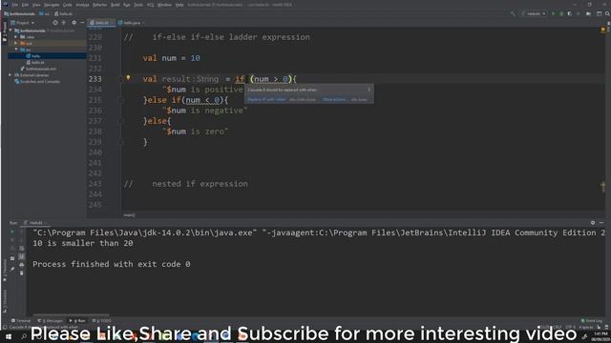The width and height of the screenshot is (611, 343).
Task: Click the rerun icon in Run panel
Action: point(12,232)
